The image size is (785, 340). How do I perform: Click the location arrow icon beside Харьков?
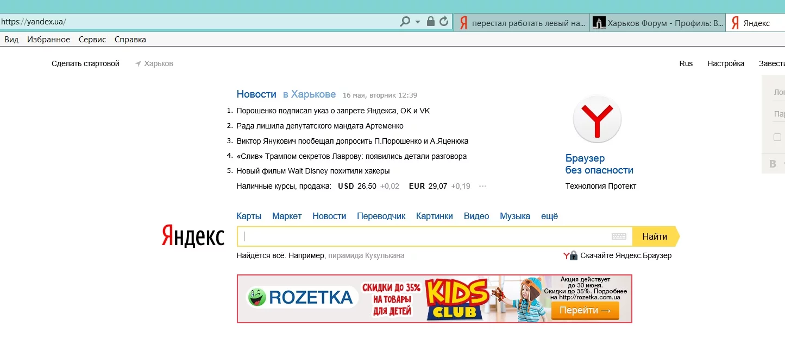[138, 63]
